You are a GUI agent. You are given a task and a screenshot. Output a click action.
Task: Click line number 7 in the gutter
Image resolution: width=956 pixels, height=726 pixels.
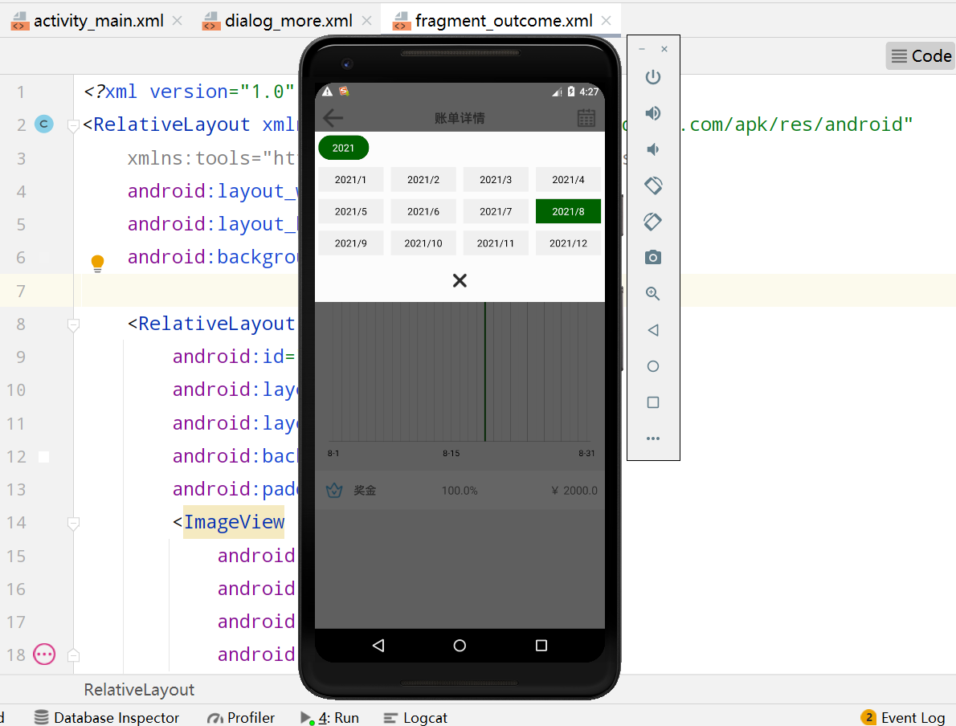click(21, 291)
